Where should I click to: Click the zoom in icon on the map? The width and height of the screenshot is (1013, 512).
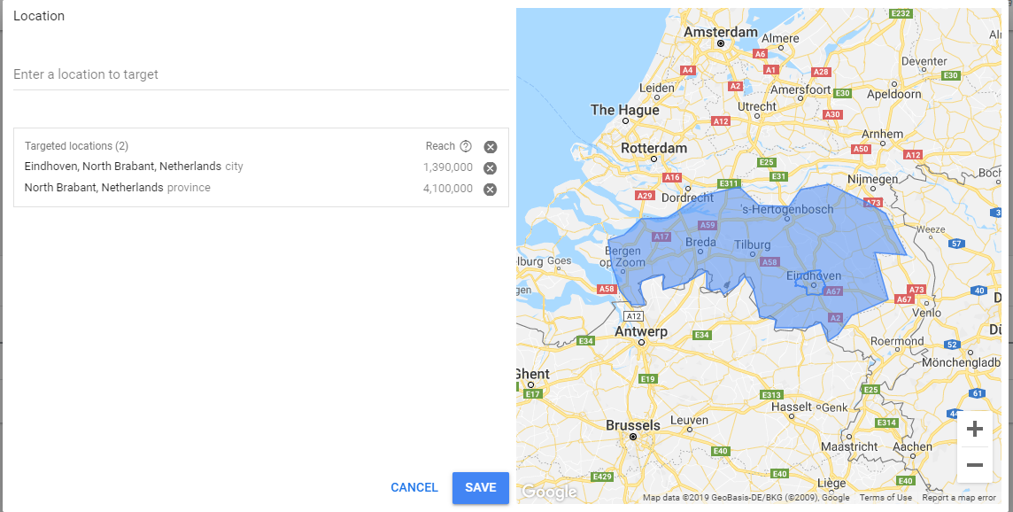pyautogui.click(x=974, y=428)
